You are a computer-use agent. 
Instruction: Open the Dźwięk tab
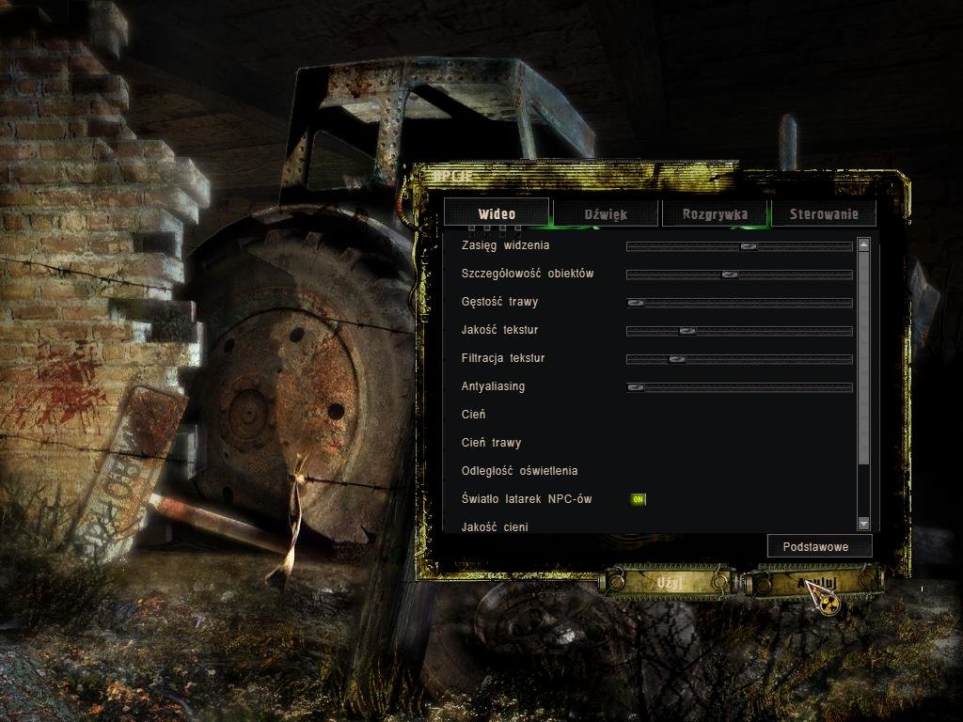(606, 213)
